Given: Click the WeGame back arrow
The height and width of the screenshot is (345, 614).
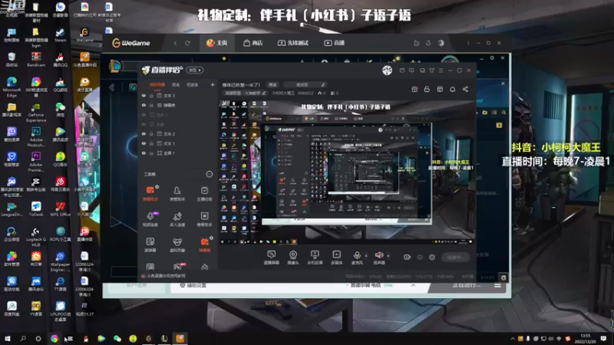Looking at the screenshot, I should [176, 43].
